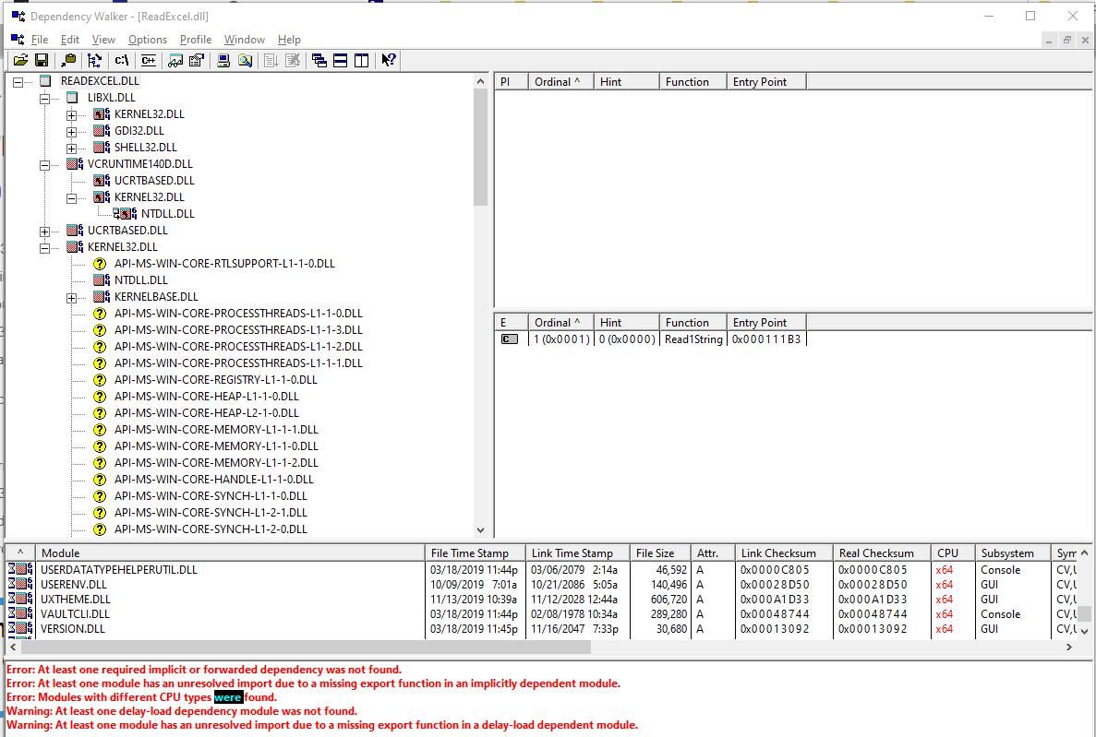Configure Module Search Order with magnifier icon
Screen dimensions: 1096x737
click(245, 60)
